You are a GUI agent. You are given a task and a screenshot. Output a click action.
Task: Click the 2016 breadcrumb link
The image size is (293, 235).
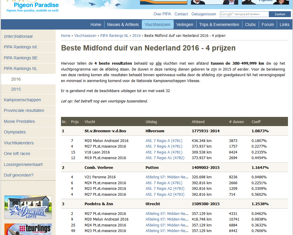pos(136,36)
